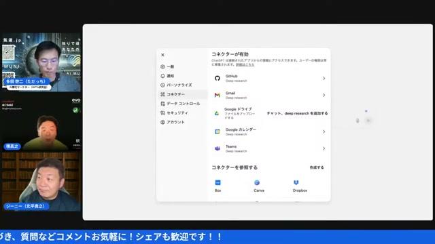The height and width of the screenshot is (244, 435).
Task: Select the Box connector icon
Action: (217, 182)
